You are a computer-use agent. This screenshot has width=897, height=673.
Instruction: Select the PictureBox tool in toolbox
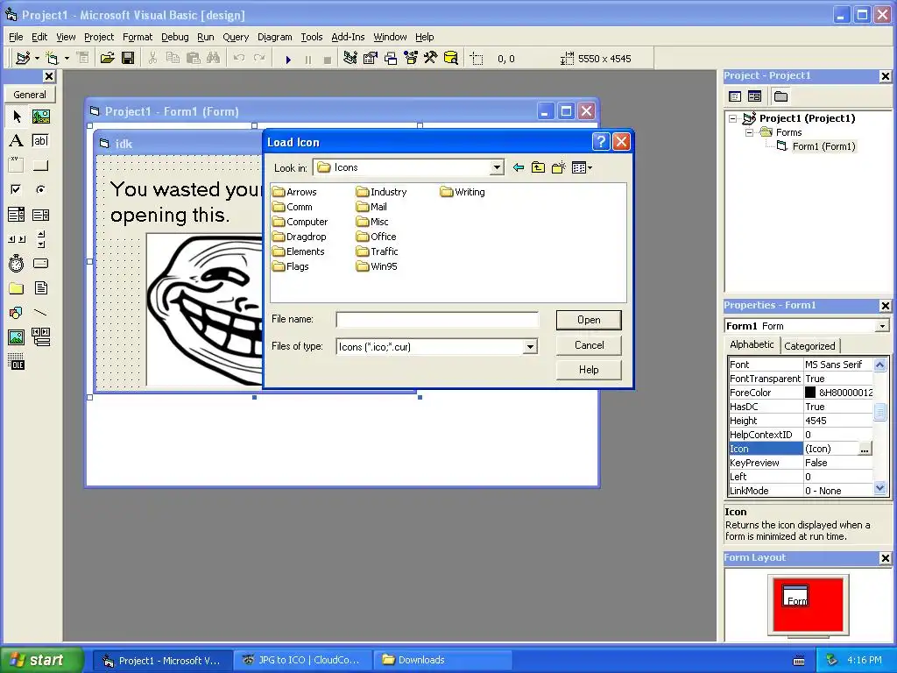(x=40, y=117)
